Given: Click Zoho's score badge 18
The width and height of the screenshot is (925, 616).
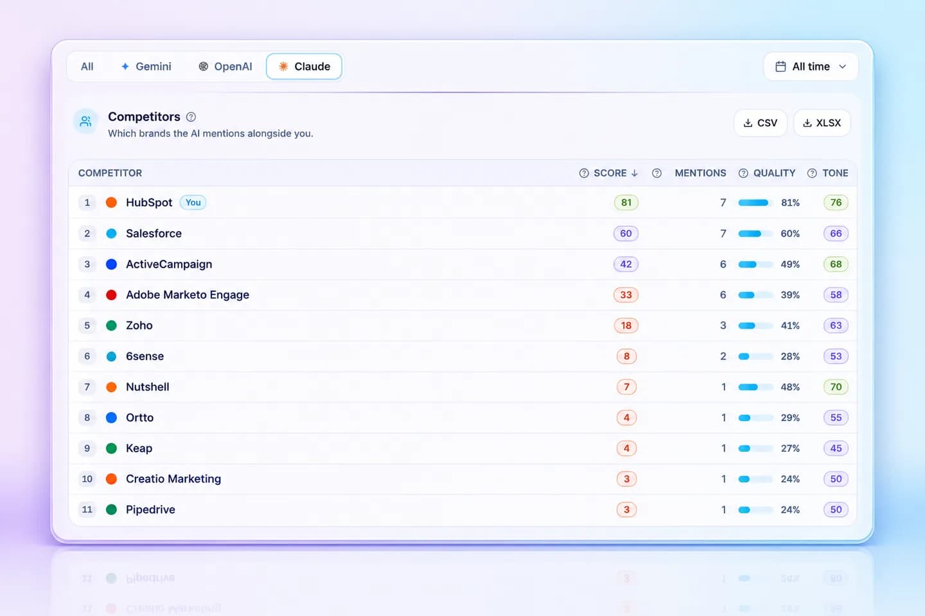Looking at the screenshot, I should coord(626,325).
